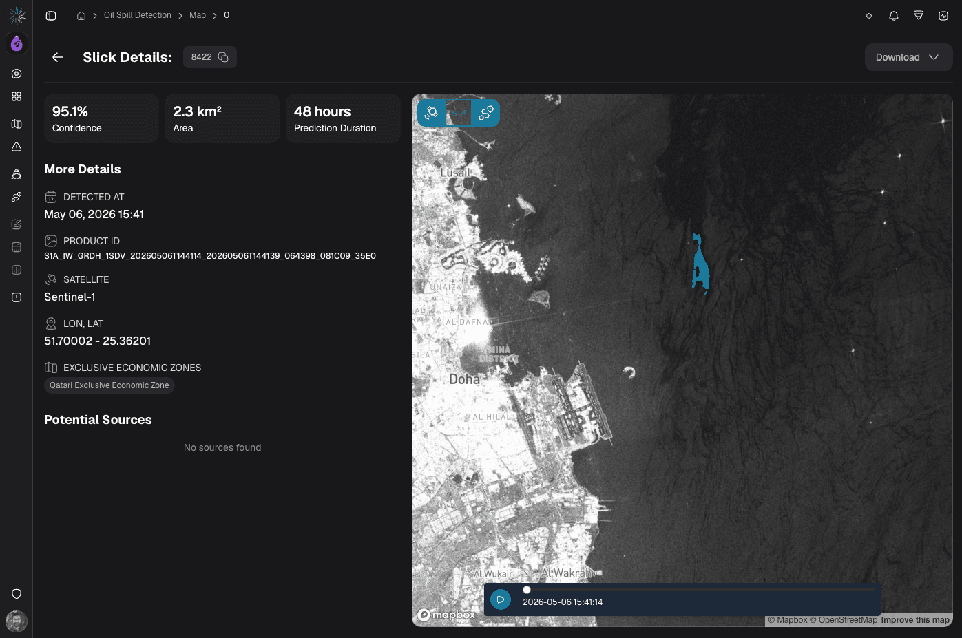
Task: Click No sources found text
Action: (x=222, y=447)
